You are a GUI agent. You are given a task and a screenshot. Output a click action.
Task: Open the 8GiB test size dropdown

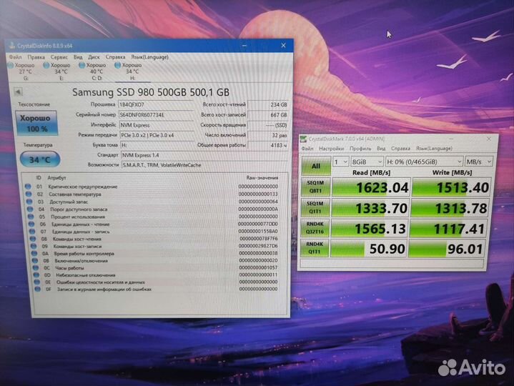[x=367, y=162]
